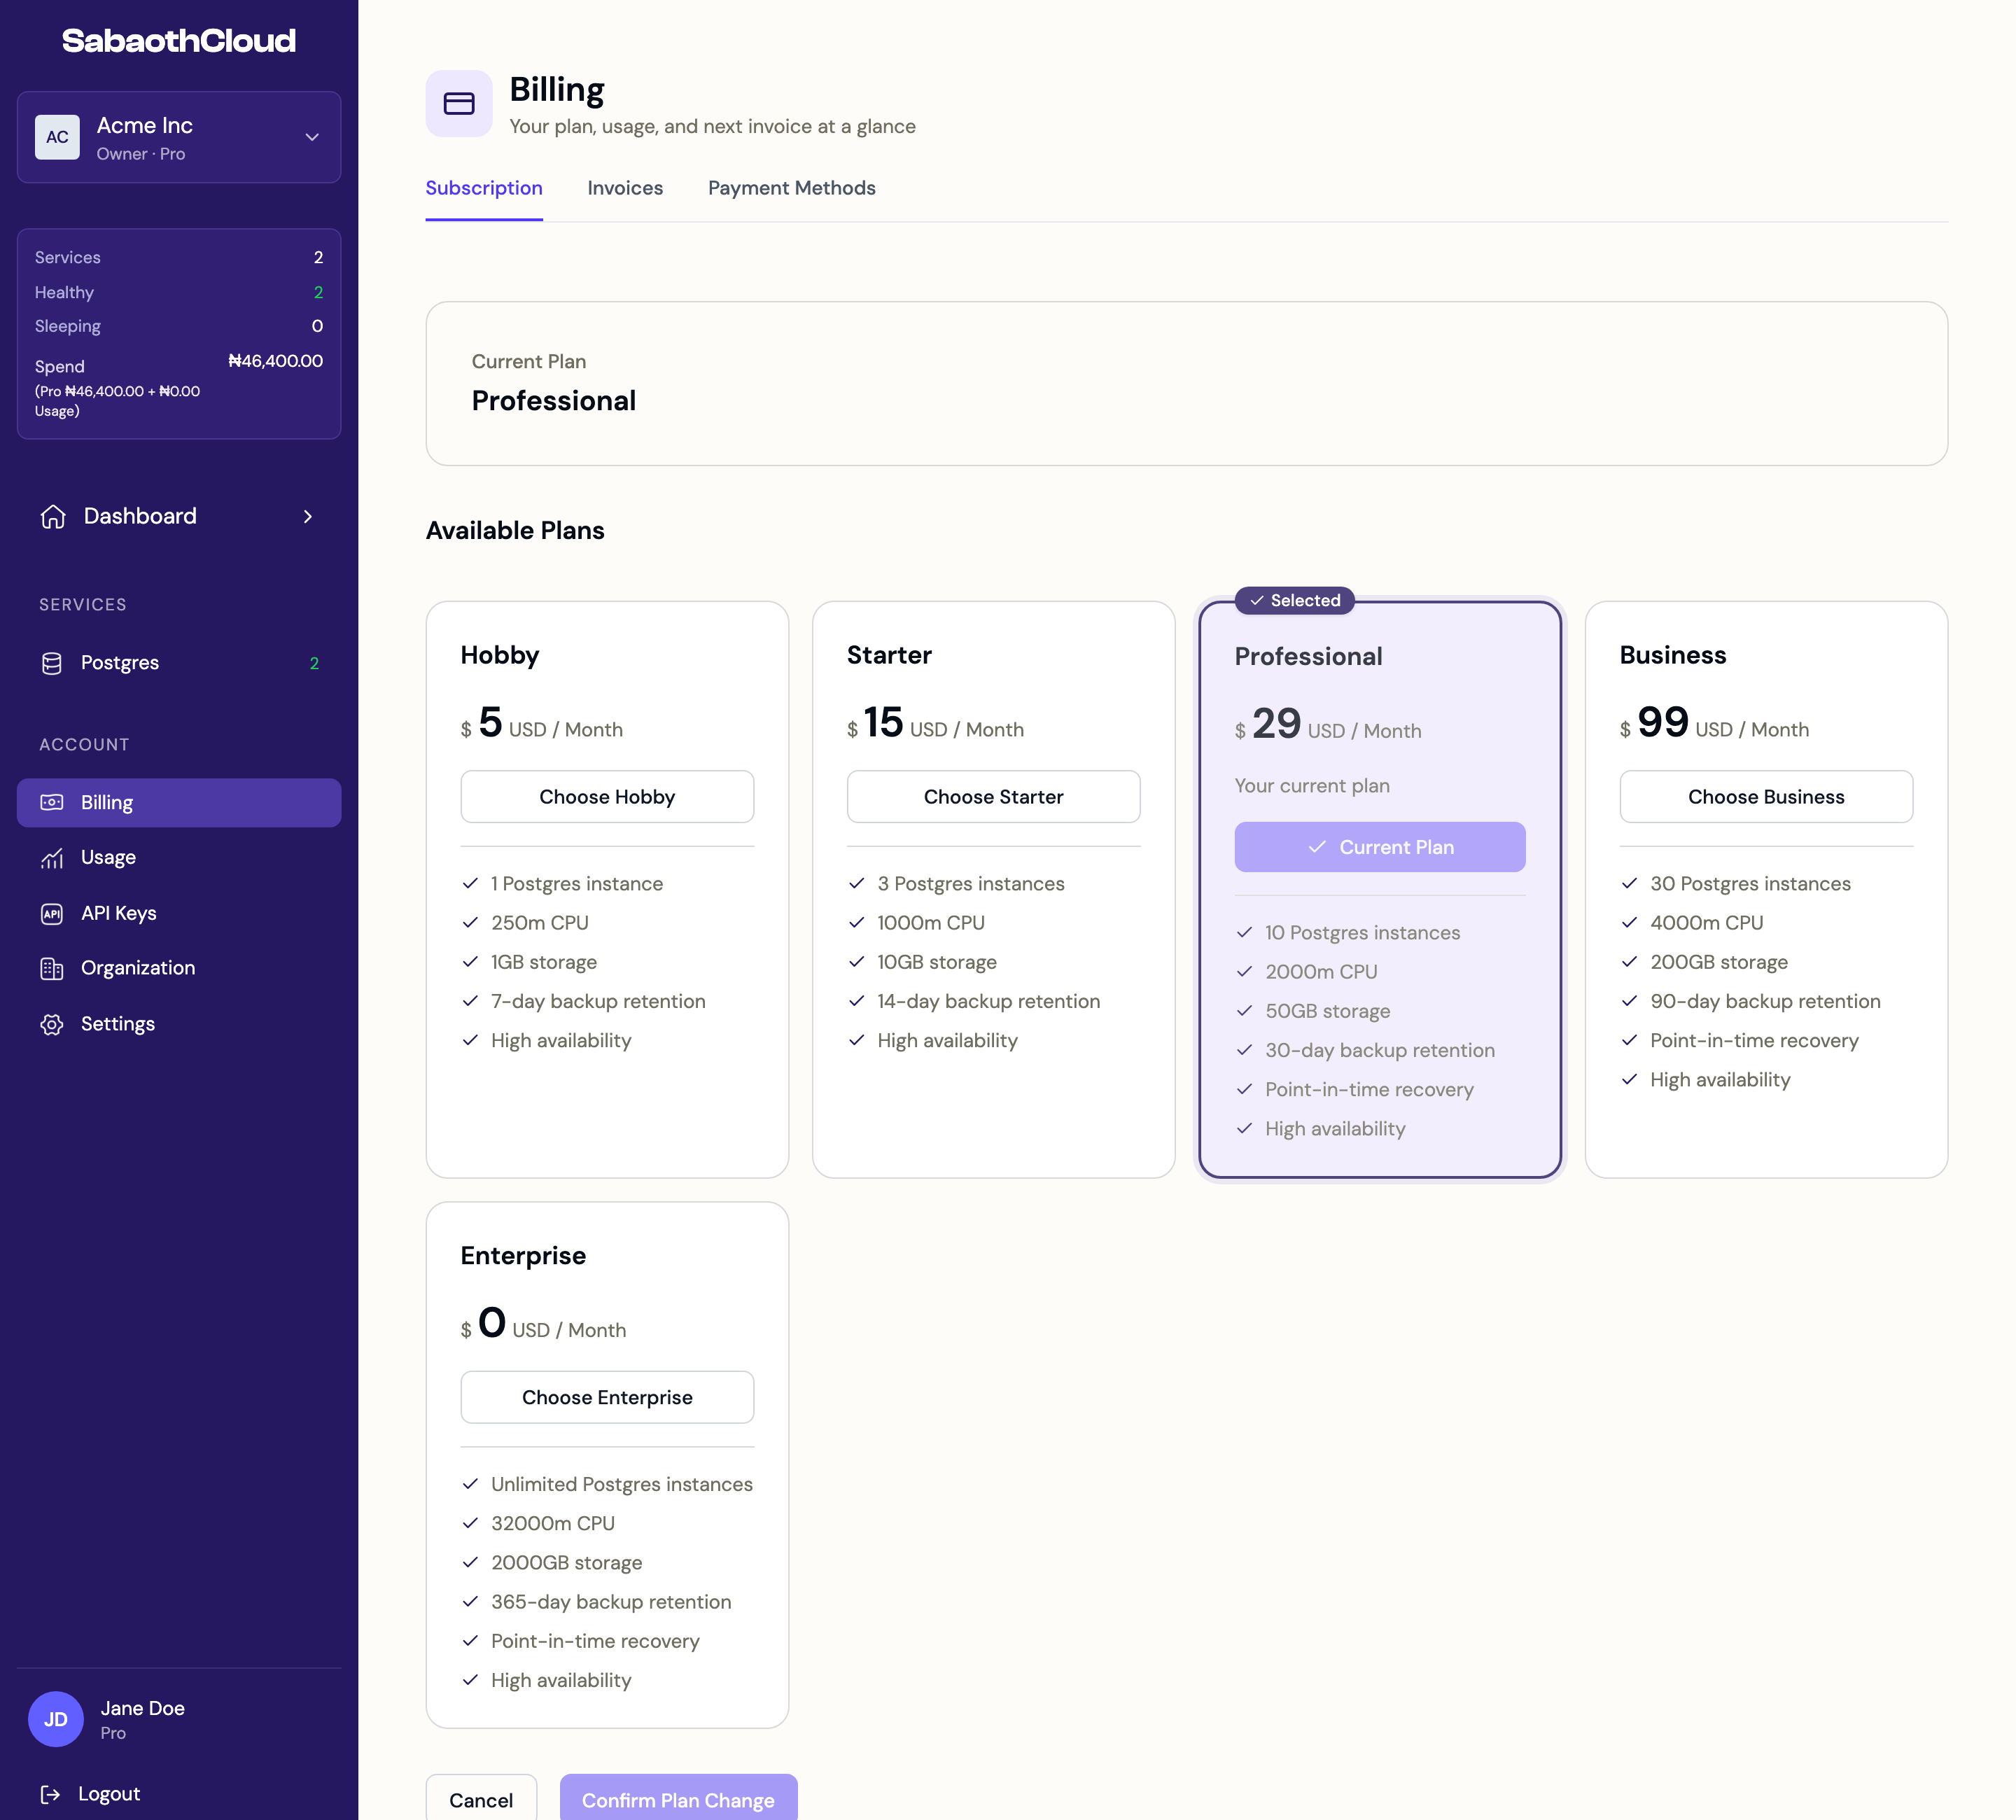Open the Payment Methods tab
Image resolution: width=2016 pixels, height=1820 pixels.
[x=791, y=188]
